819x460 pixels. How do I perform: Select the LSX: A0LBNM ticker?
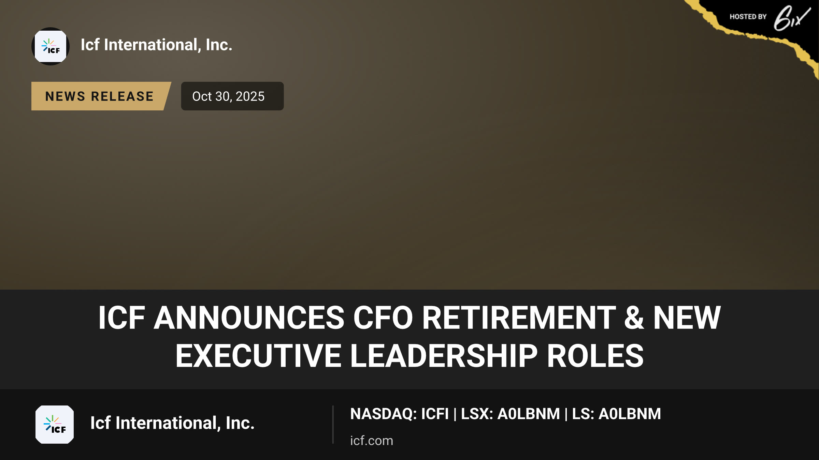[x=510, y=414]
